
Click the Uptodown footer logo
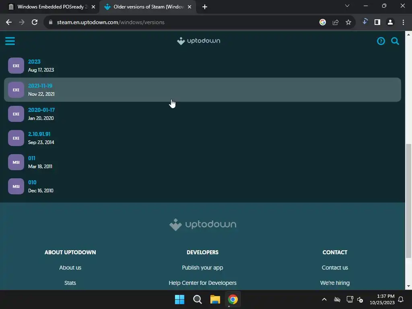203,225
